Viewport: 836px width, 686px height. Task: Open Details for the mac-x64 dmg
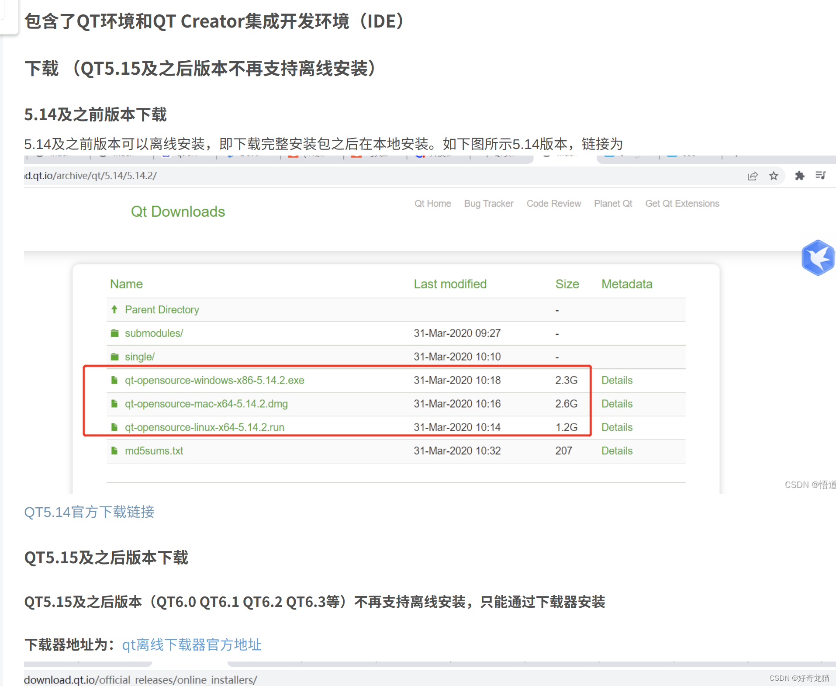point(617,404)
